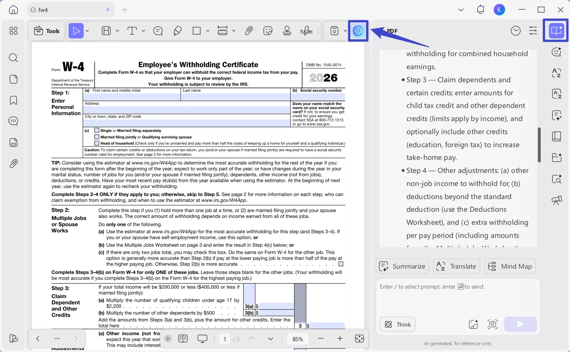Viewport: 570px width, 352px height.
Task: Open the 85% zoom level dropdown
Action: coord(298,339)
